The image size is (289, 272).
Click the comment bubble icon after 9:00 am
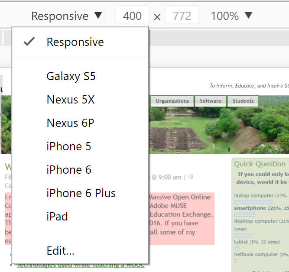coord(191,177)
